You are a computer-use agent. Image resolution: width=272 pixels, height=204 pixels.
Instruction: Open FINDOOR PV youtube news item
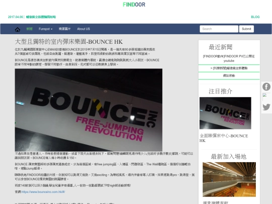pos(229,58)
